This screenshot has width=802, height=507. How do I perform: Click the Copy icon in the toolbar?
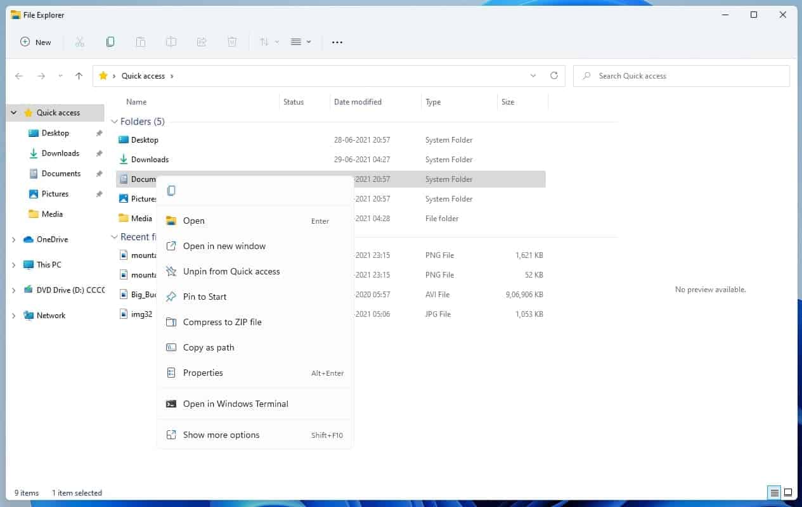coord(110,42)
